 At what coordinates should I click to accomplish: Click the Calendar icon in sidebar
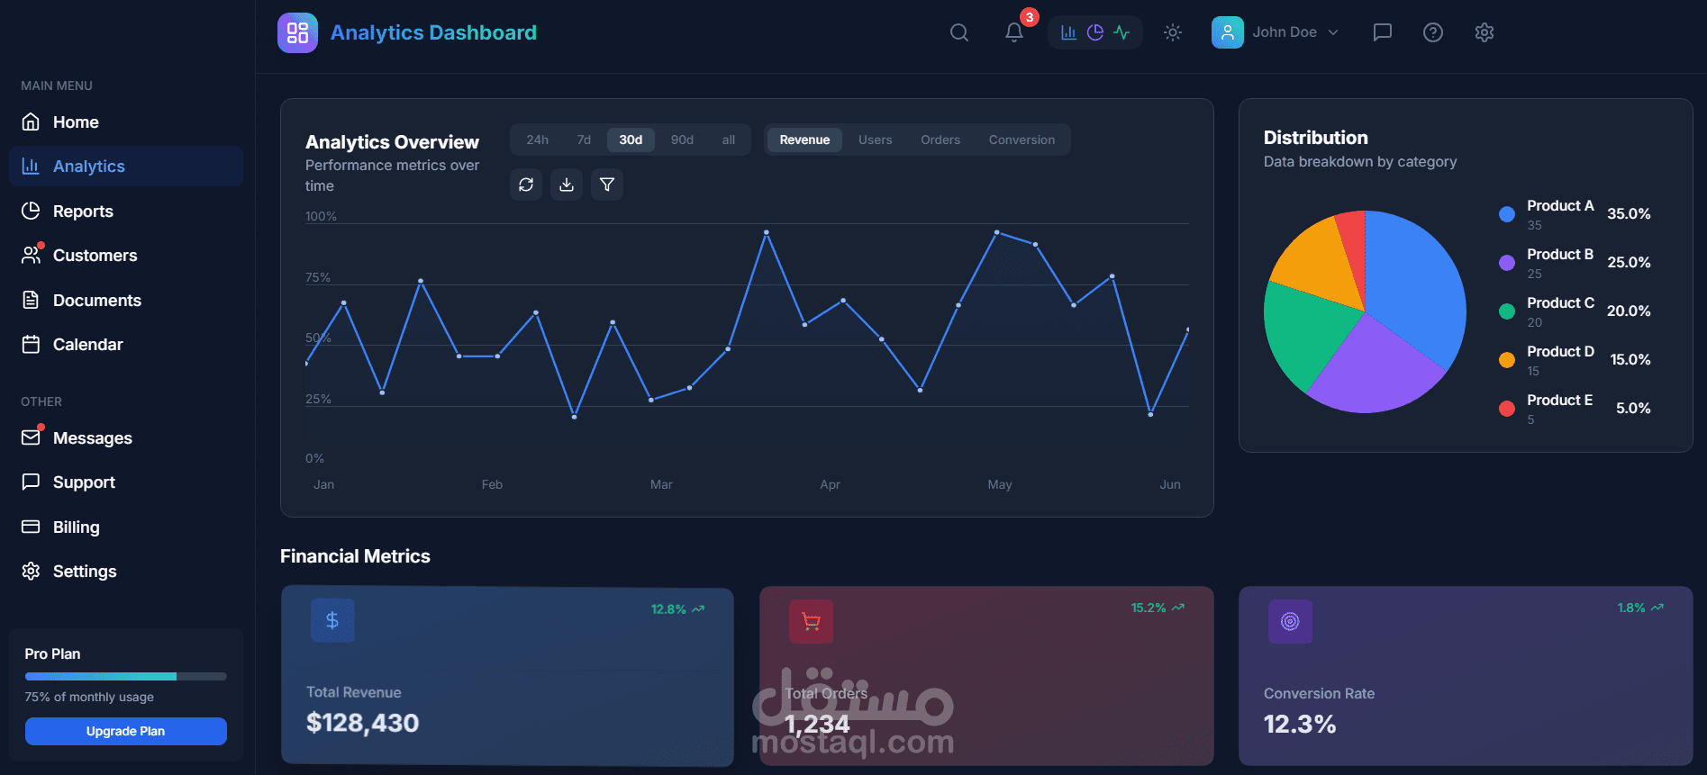click(31, 345)
